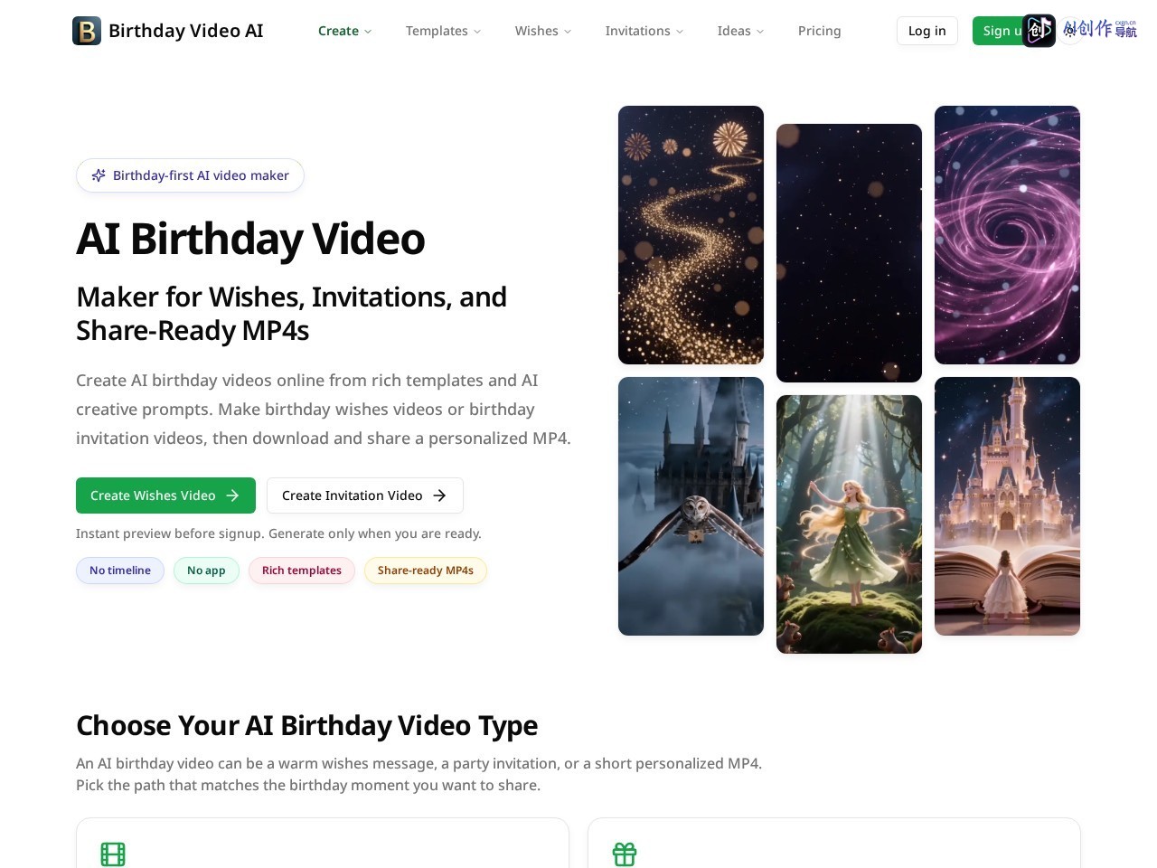Click the Birthday Video AI logo icon
Viewport: 1157px width, 868px height.
87,31
